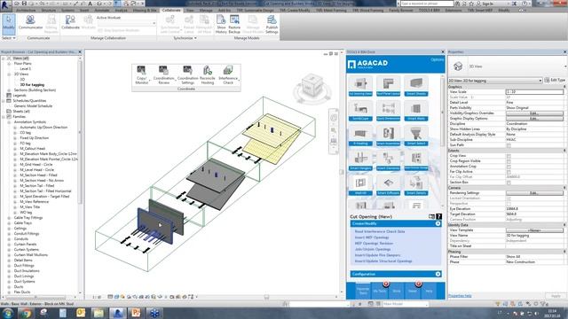
Task: Switch to the Massing & Site ribbon tab
Action: [x=145, y=11]
